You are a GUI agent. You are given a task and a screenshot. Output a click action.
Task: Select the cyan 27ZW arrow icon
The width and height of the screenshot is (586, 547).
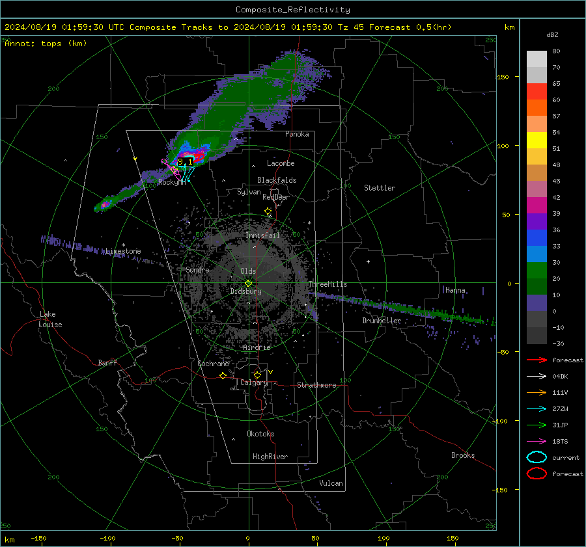coord(537,409)
